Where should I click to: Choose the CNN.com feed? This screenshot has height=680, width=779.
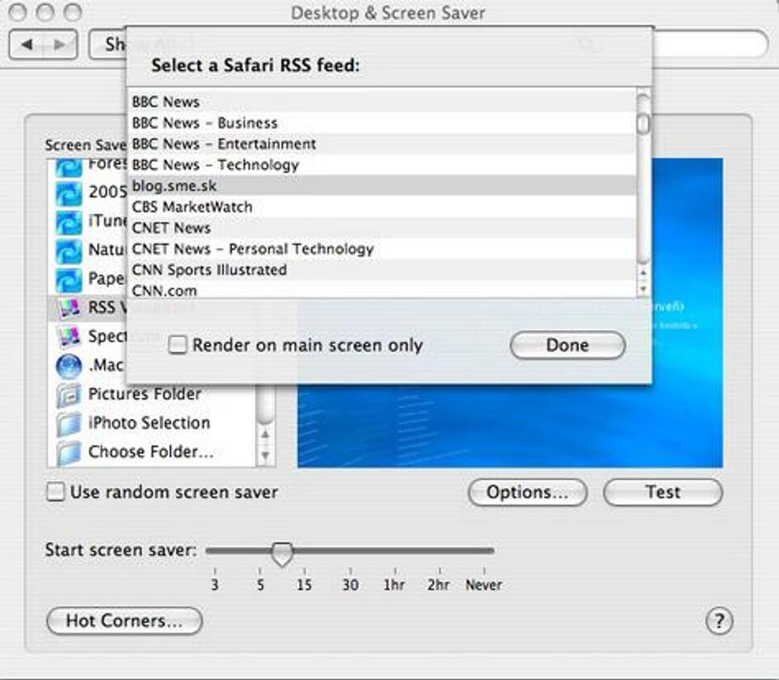(x=382, y=290)
